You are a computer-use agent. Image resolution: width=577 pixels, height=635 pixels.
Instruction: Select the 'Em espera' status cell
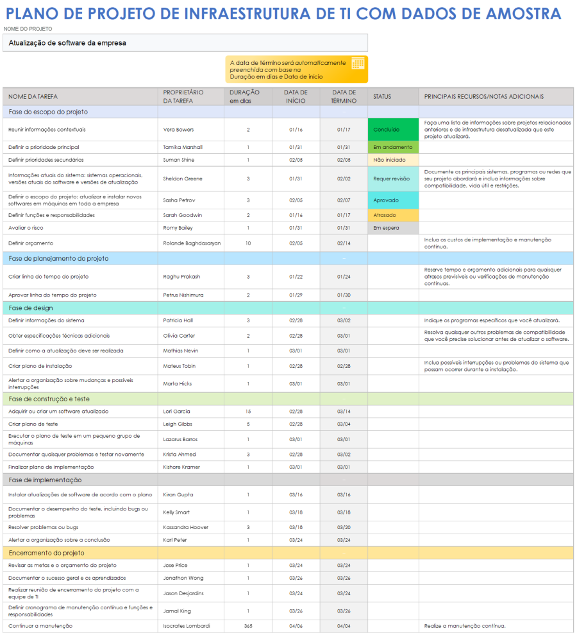pyautogui.click(x=393, y=228)
